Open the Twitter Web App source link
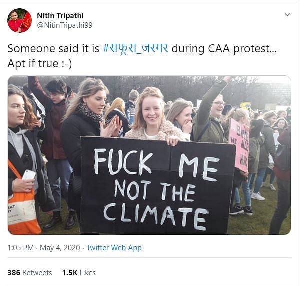This screenshot has height=286, width=303. pyautogui.click(x=114, y=248)
